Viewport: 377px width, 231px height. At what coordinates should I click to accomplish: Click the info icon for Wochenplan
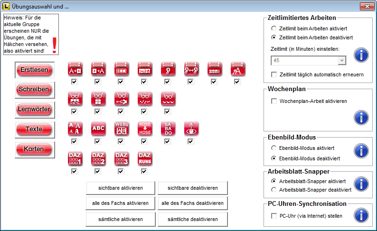point(361,117)
